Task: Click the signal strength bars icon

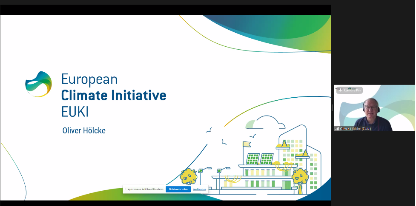Action: point(337,128)
